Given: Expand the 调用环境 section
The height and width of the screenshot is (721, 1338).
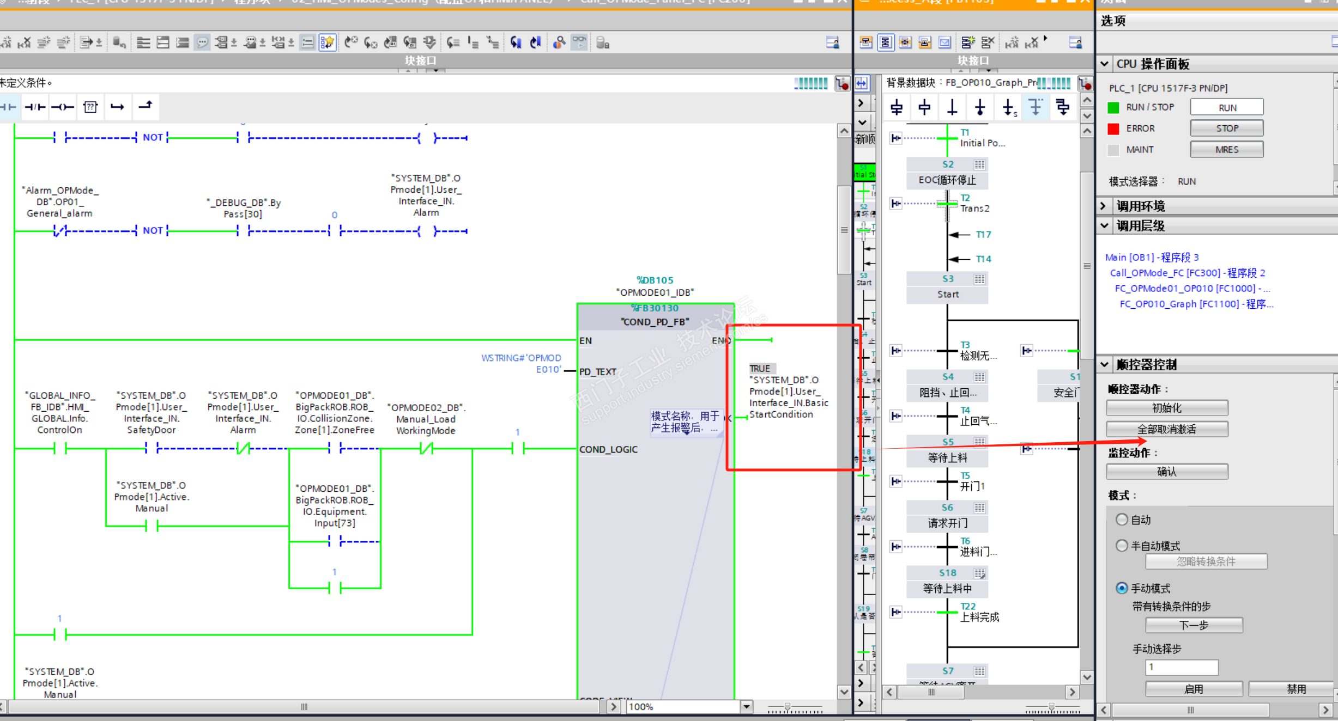Looking at the screenshot, I should tap(1105, 206).
